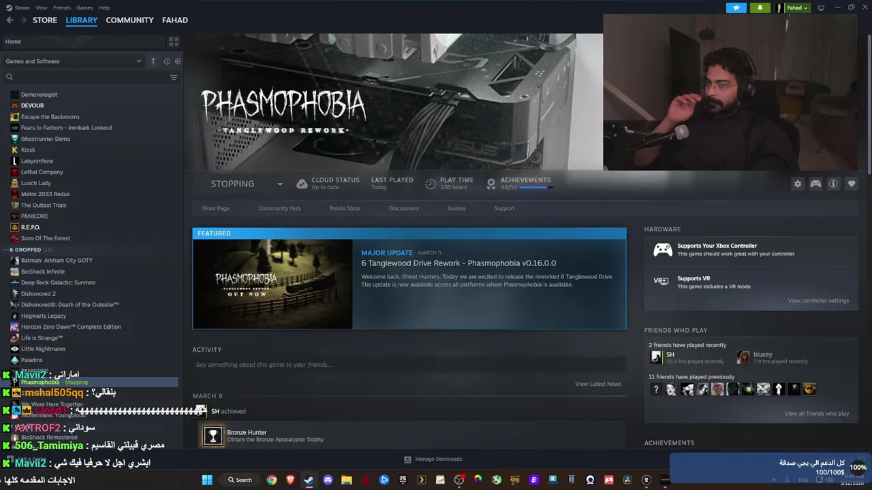Go back with the navigation arrow

pyautogui.click(x=10, y=20)
